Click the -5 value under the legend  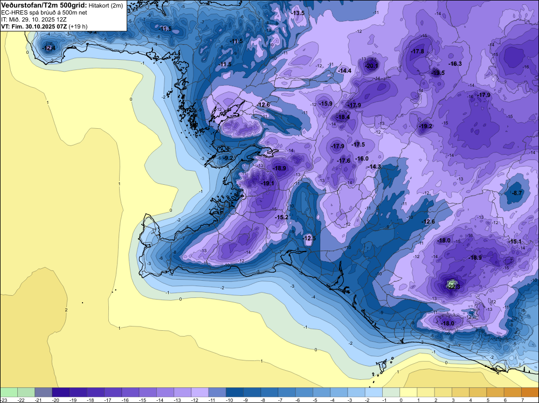[315, 400]
